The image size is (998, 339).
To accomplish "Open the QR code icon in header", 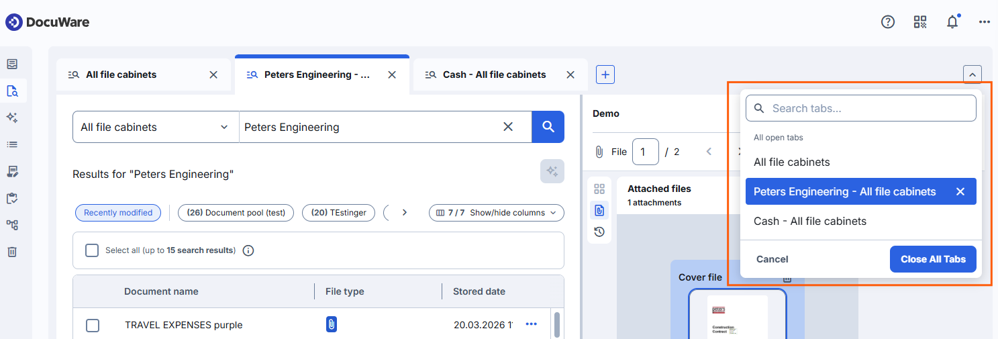I will pos(920,22).
